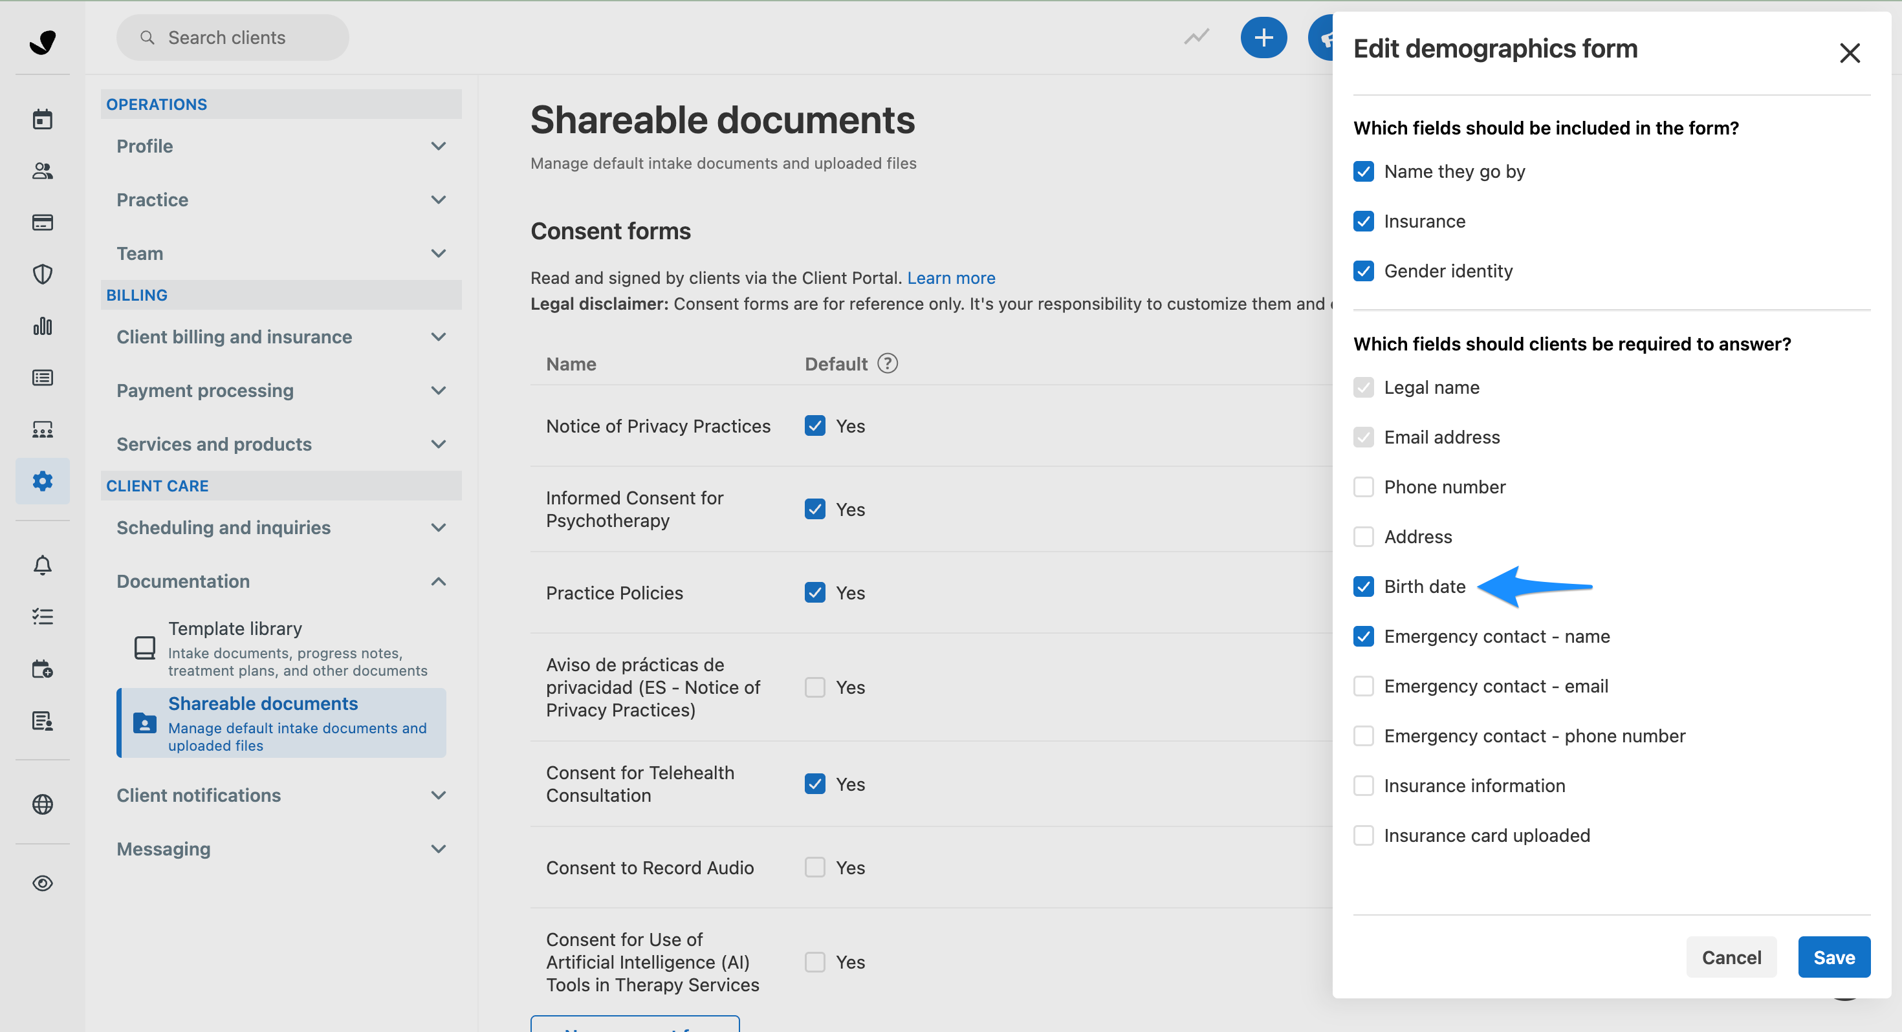This screenshot has width=1902, height=1032.
Task: Click 'Informed Consent for Psychotherapy' document name
Action: 634,510
